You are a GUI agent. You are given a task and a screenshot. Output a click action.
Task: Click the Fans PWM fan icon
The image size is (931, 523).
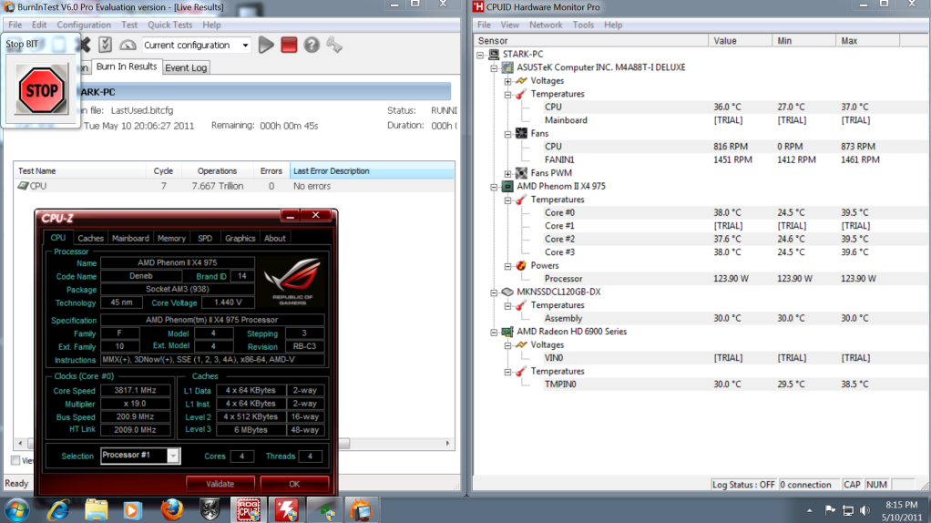click(521, 173)
